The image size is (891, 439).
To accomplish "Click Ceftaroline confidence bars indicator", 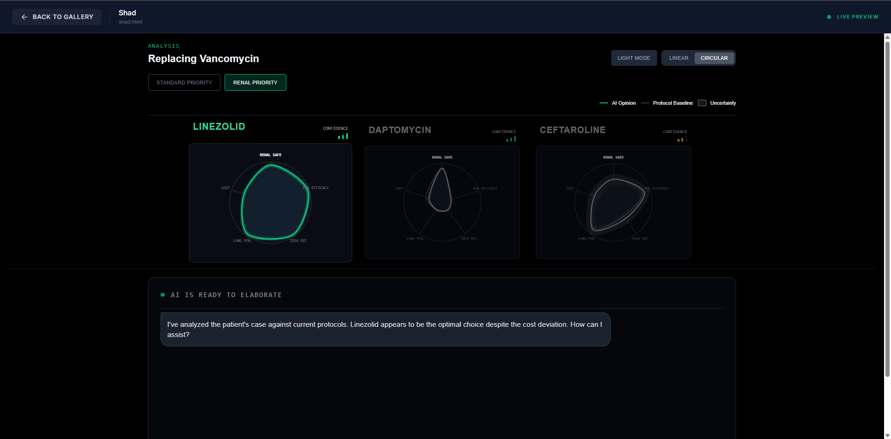I will pos(682,139).
